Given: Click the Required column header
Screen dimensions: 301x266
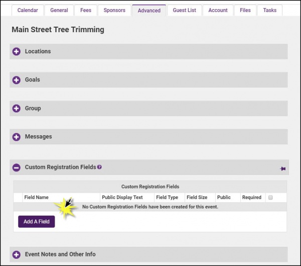Looking at the screenshot, I should (x=252, y=197).
